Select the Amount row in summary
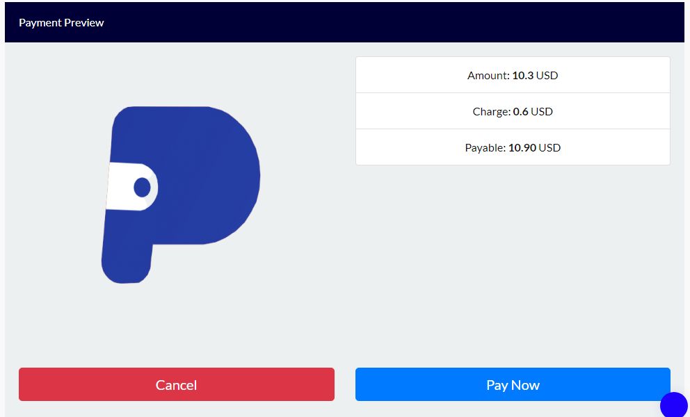 coord(513,75)
